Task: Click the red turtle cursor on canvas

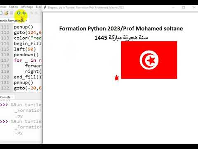Action: [117, 78]
